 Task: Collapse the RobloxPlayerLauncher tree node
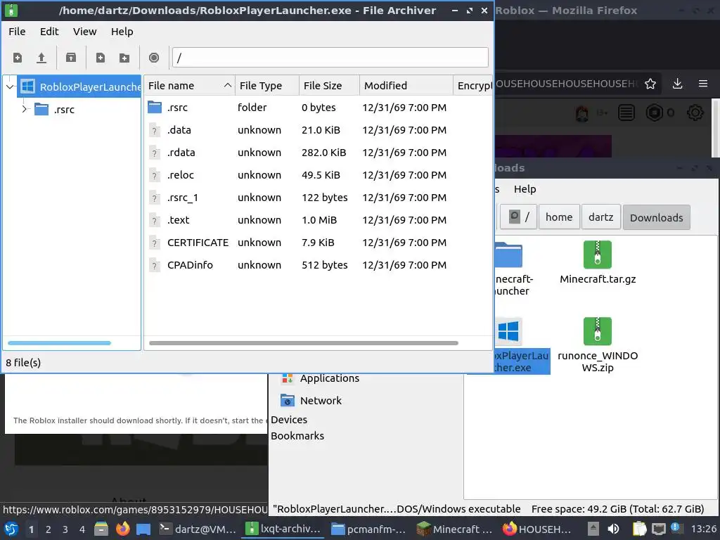tap(10, 86)
